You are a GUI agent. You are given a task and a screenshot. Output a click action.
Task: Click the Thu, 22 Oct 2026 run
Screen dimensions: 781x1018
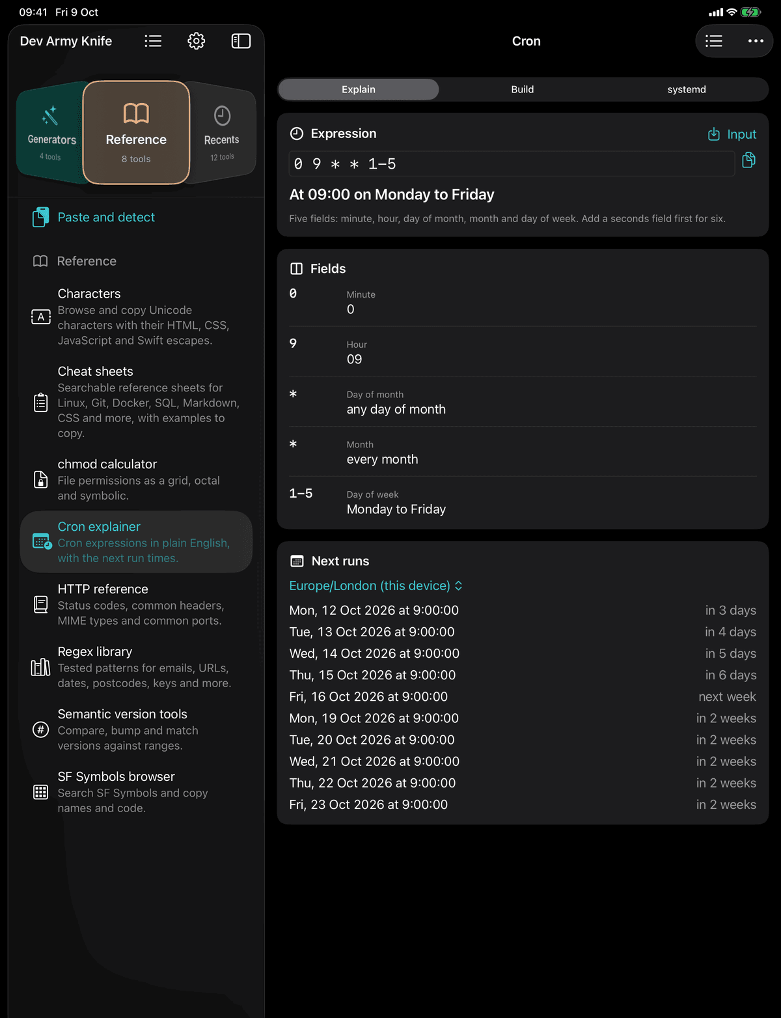point(523,782)
